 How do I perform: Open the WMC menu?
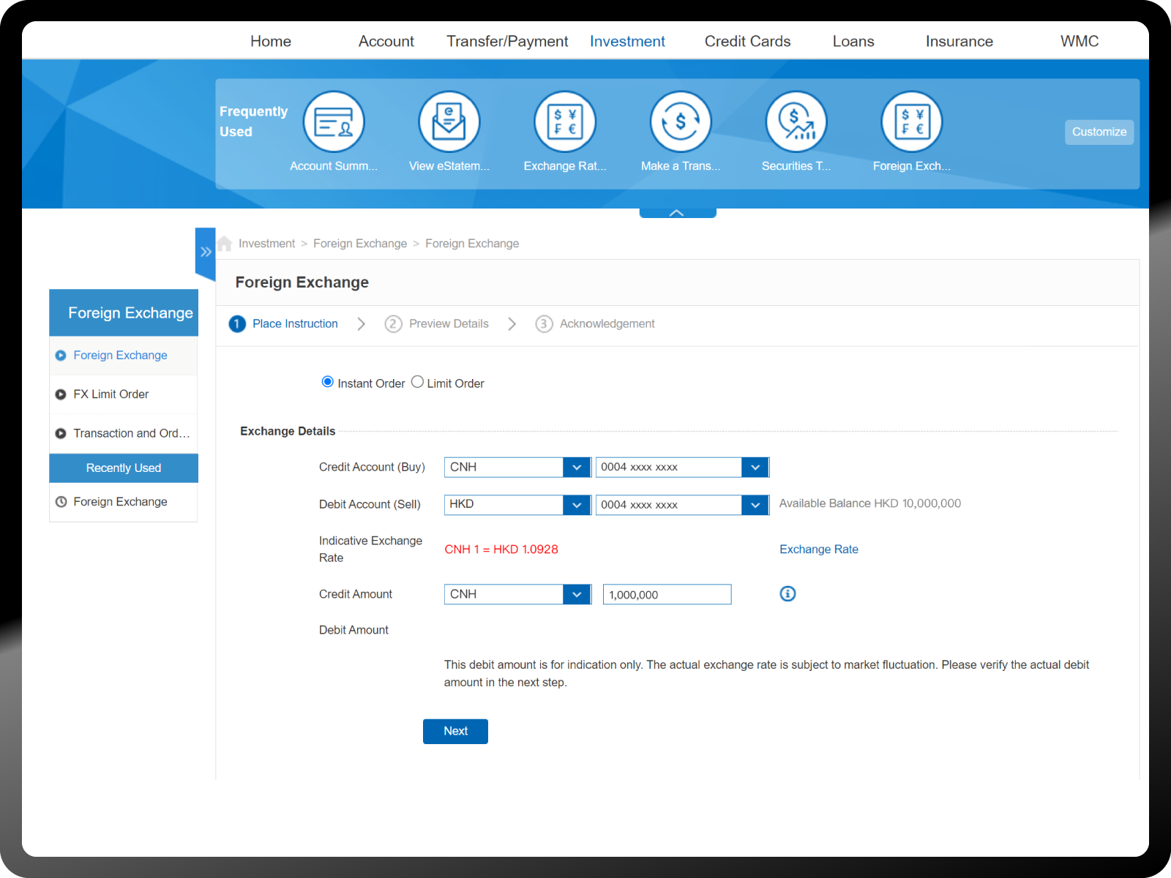(x=1080, y=42)
